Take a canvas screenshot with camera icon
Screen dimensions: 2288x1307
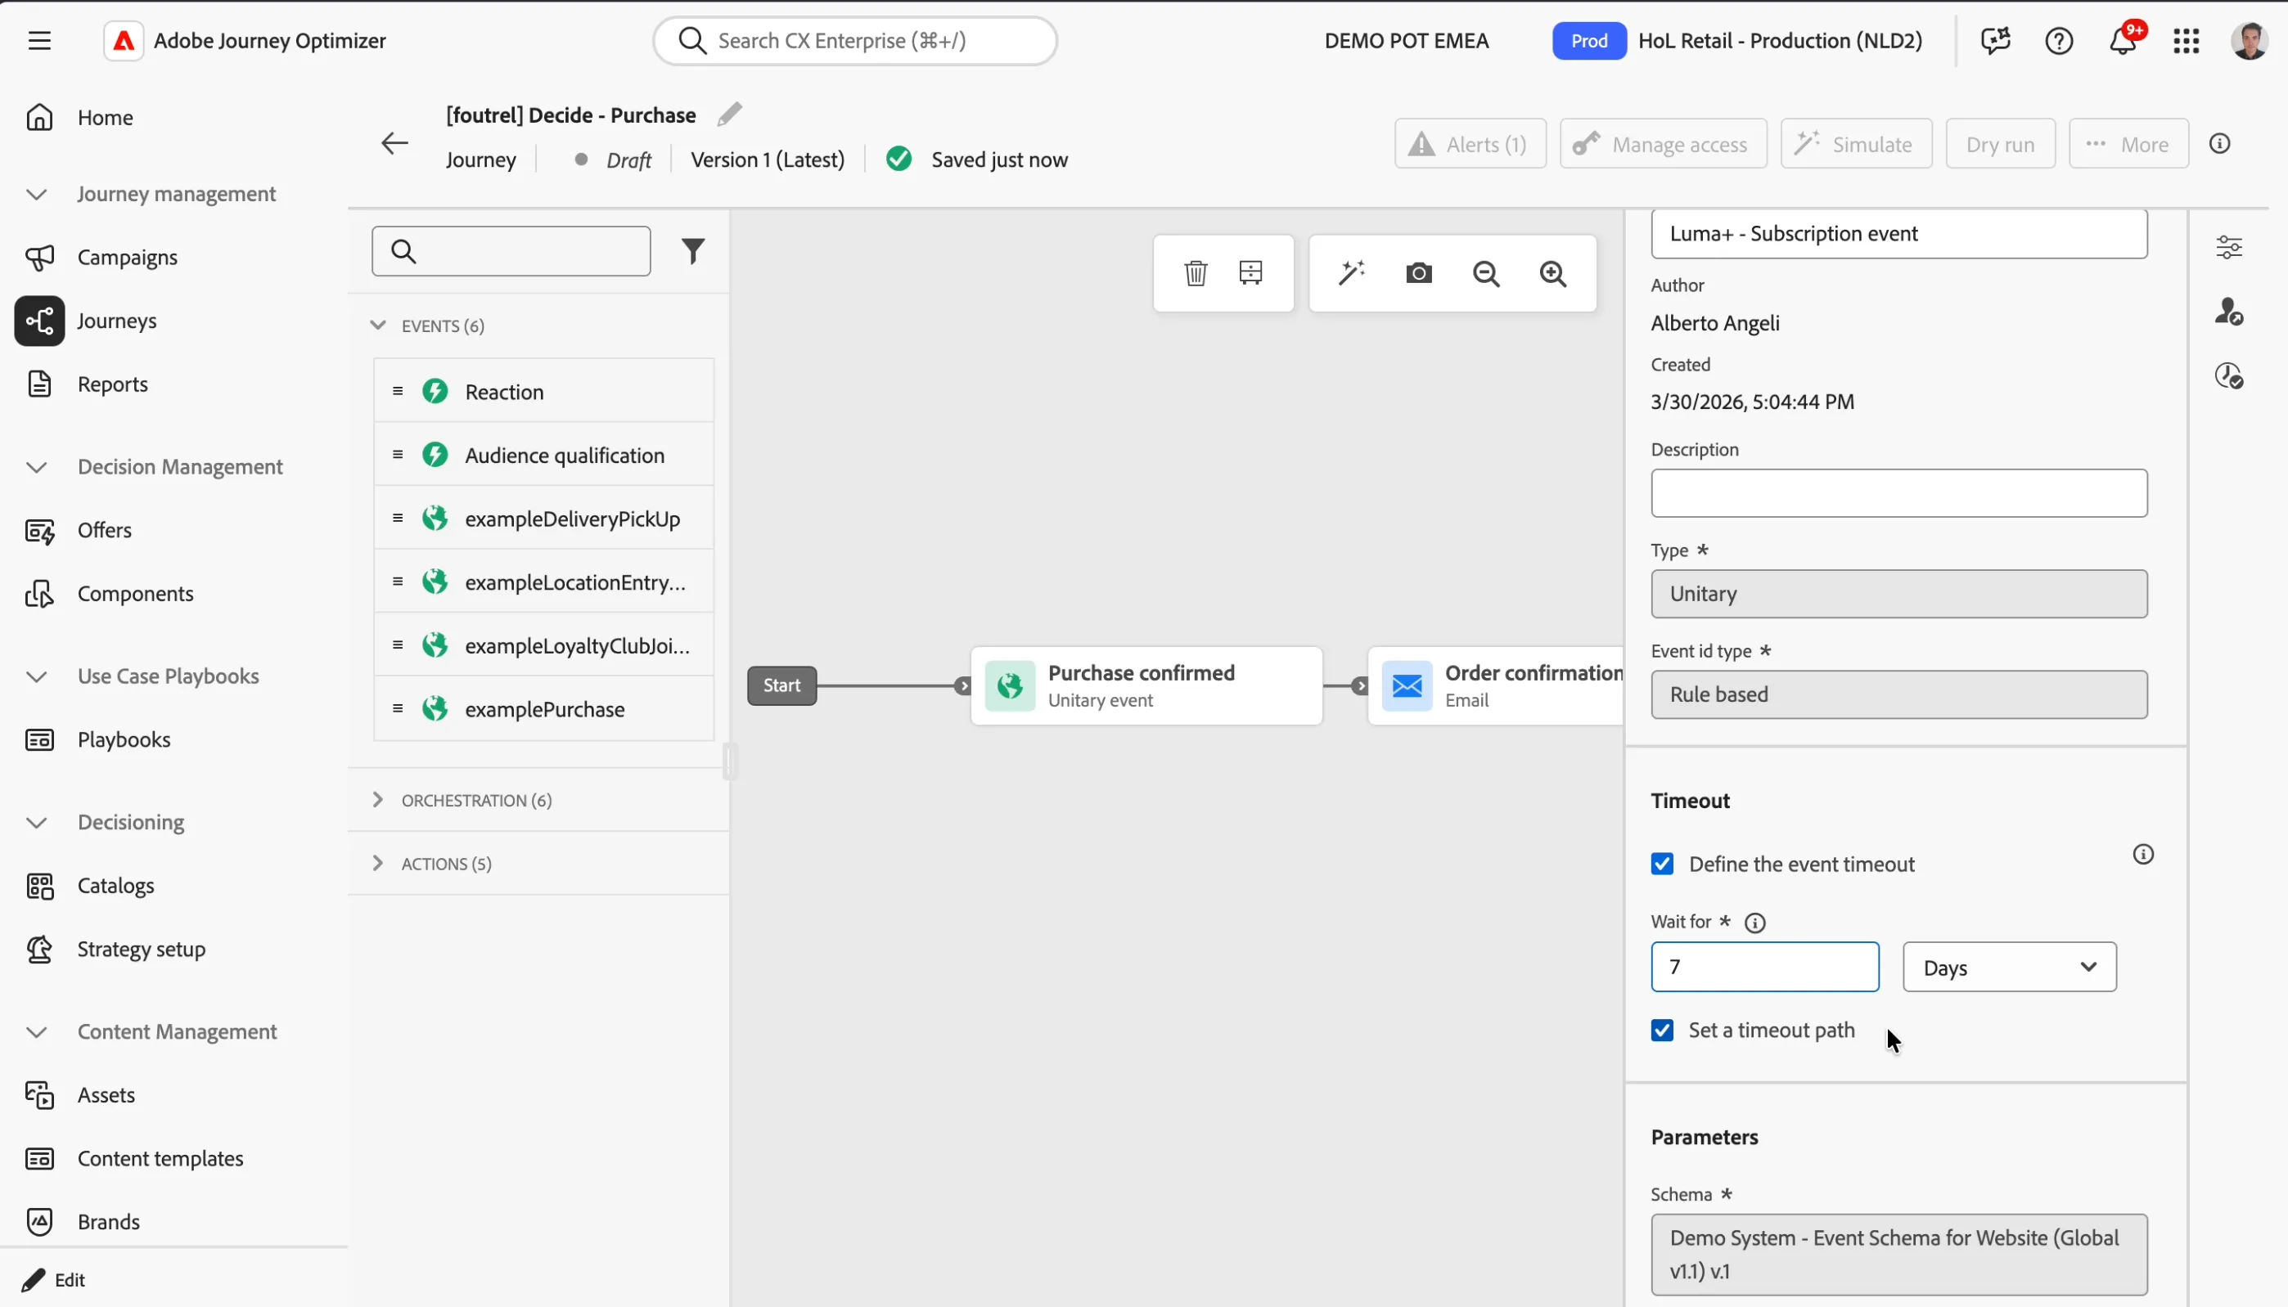tap(1419, 273)
